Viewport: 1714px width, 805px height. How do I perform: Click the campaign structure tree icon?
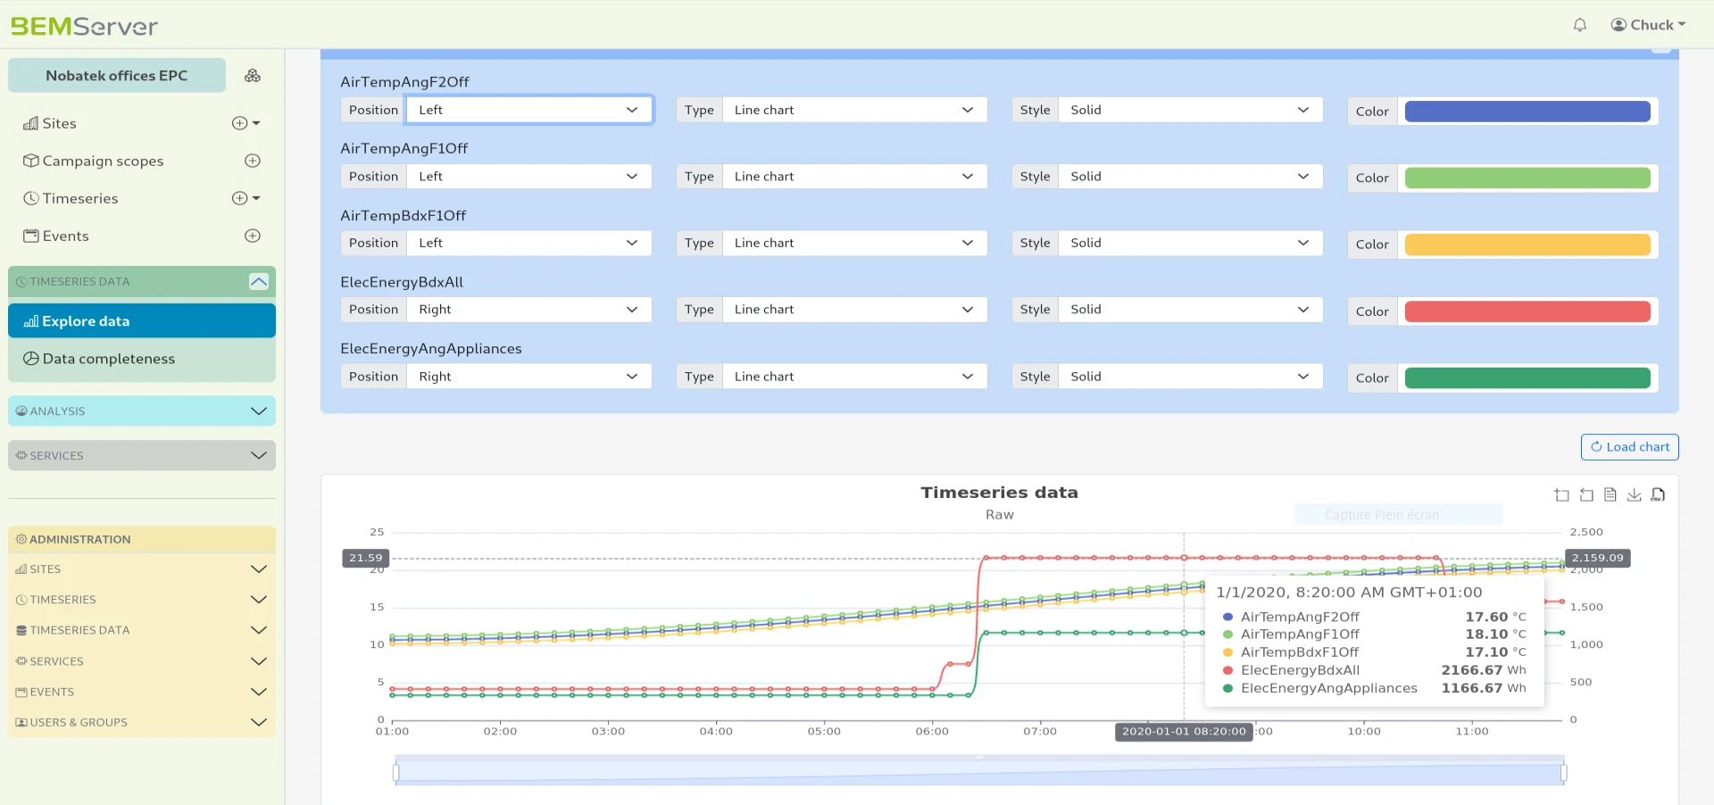coord(253,76)
